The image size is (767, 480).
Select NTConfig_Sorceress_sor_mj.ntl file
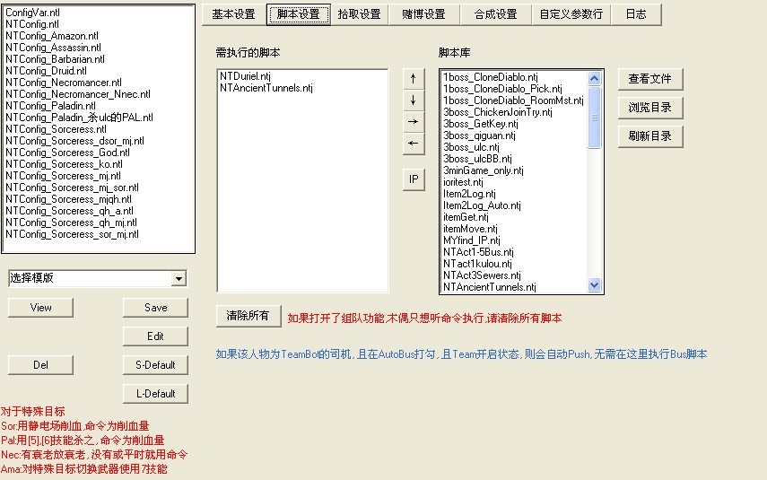click(72, 234)
